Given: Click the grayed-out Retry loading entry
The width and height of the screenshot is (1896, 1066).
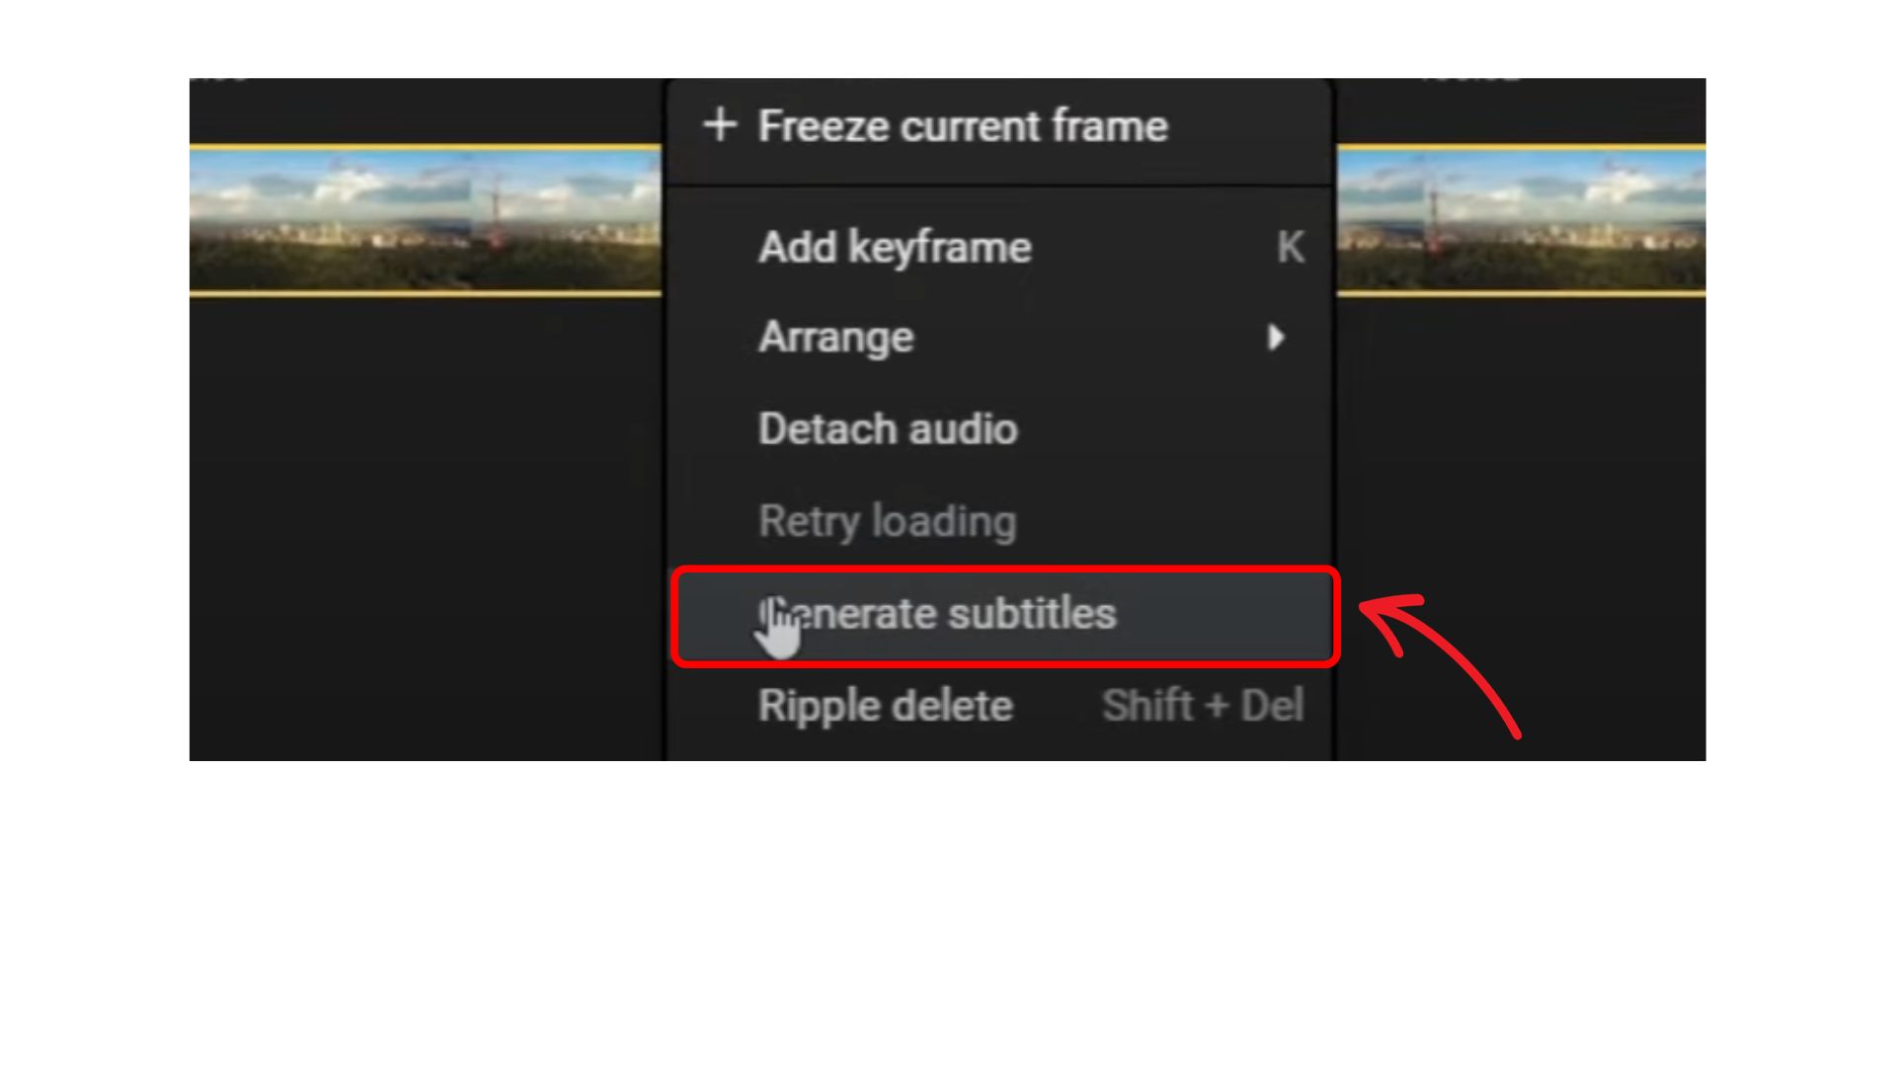Looking at the screenshot, I should pyautogui.click(x=886, y=521).
